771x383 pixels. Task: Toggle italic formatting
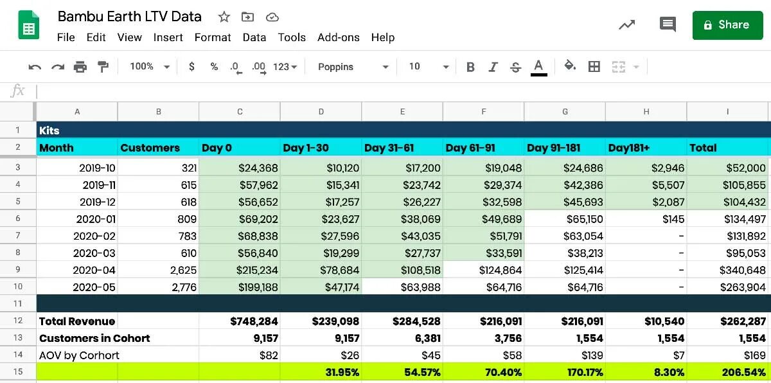click(x=493, y=67)
